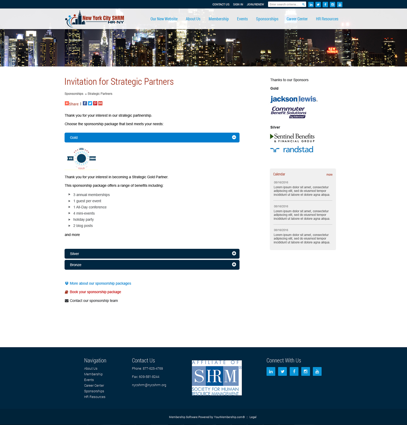
Task: Click the 'holiday party' list item
Action: (83, 220)
